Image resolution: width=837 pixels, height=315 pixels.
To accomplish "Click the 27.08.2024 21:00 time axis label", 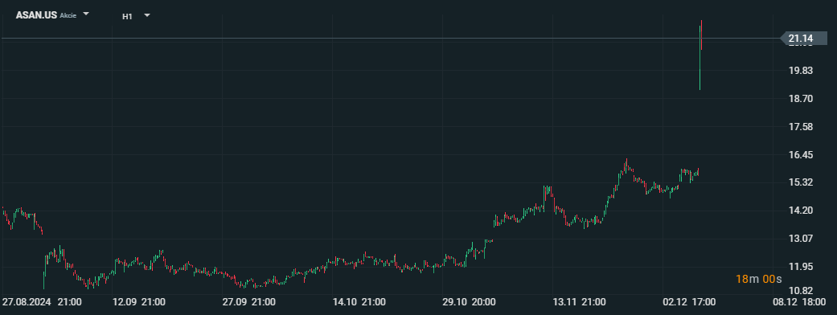I will (x=42, y=302).
